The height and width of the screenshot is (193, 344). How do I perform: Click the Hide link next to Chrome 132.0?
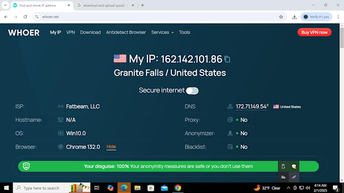(111, 147)
